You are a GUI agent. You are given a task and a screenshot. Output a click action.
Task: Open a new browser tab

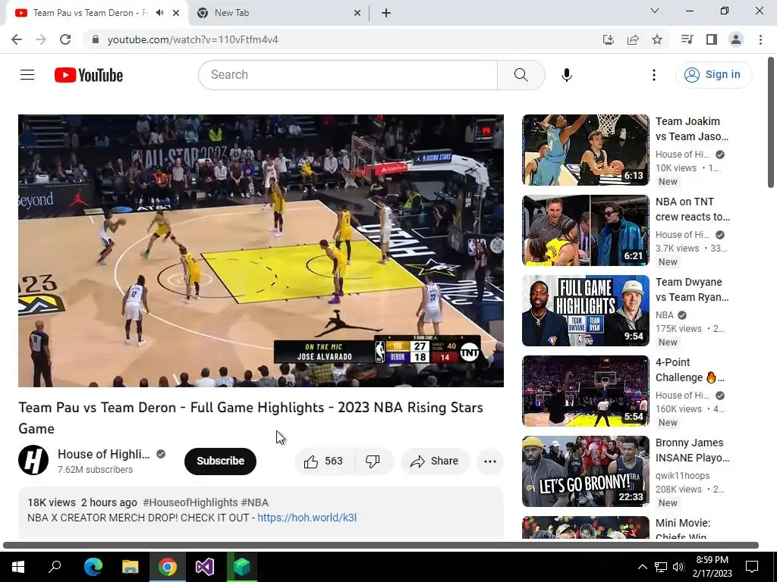(x=386, y=13)
